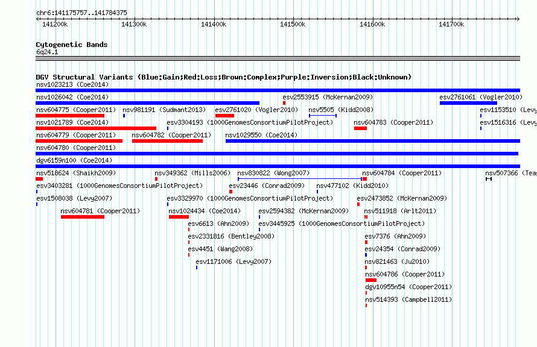The height and width of the screenshot is (347, 537).
Task: Open esv3329970 1000GenomesConsortiumPilotProject variant
Action: 250,198
